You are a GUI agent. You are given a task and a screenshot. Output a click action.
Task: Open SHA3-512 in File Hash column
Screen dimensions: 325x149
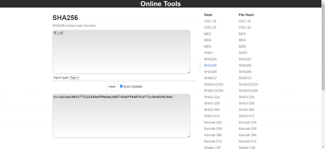tap(246, 116)
